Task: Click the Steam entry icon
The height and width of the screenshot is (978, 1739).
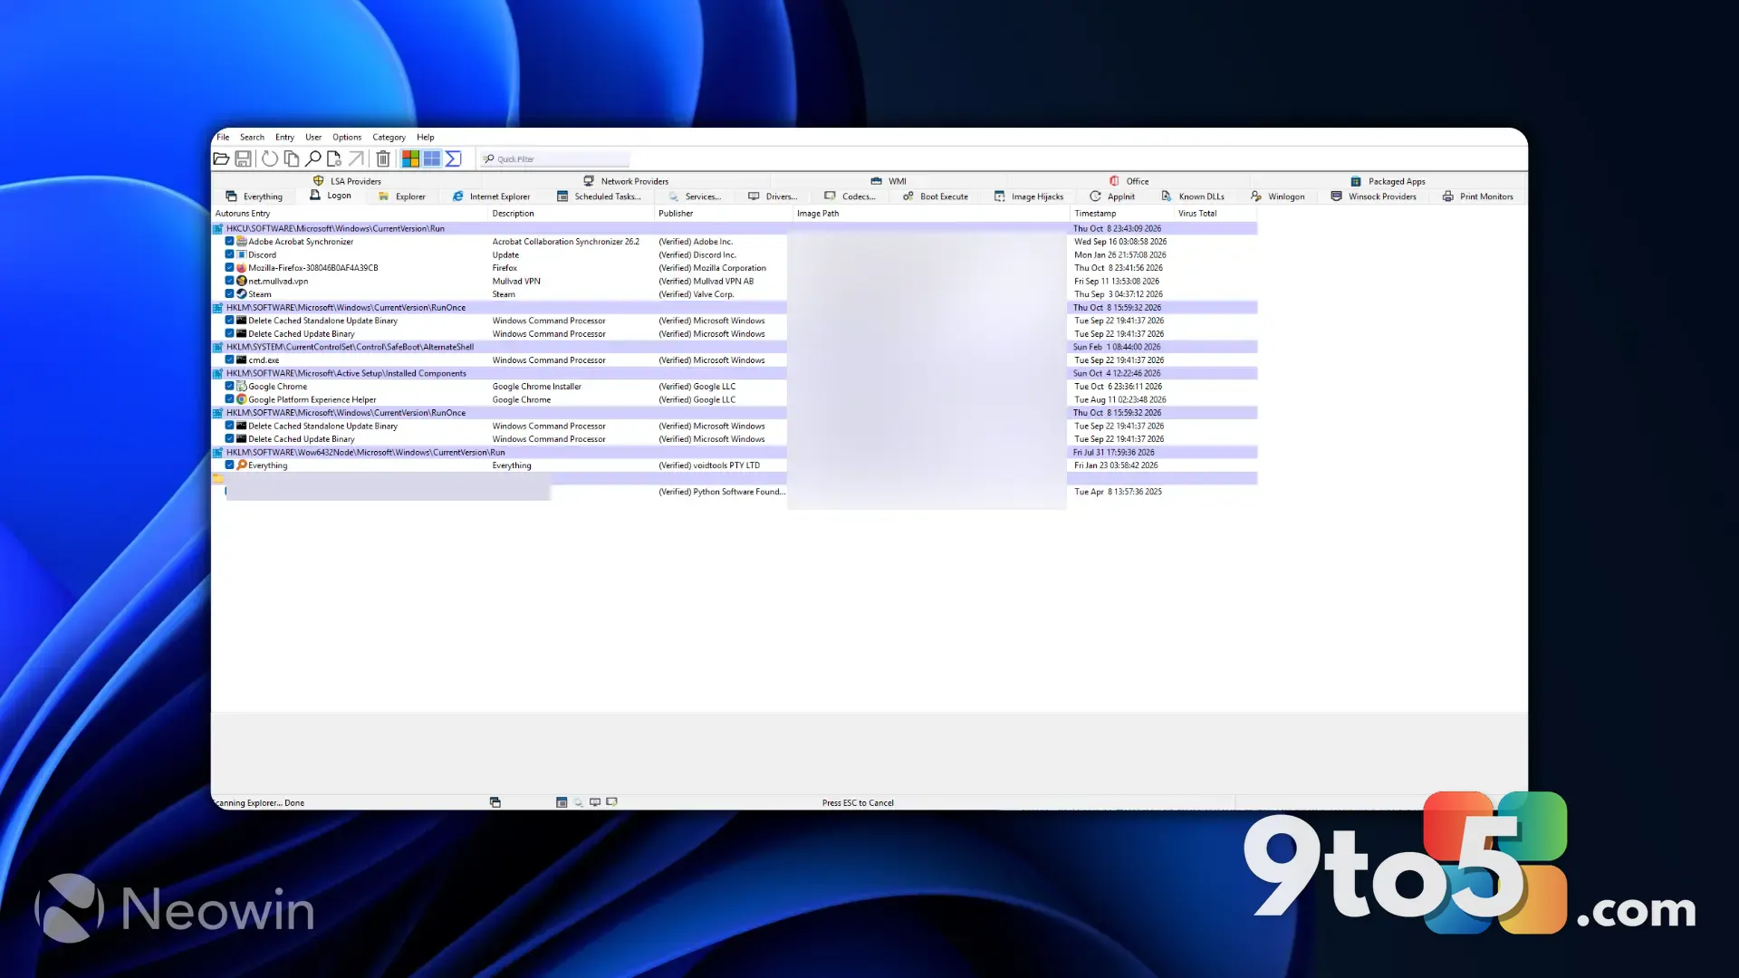Action: [242, 293]
